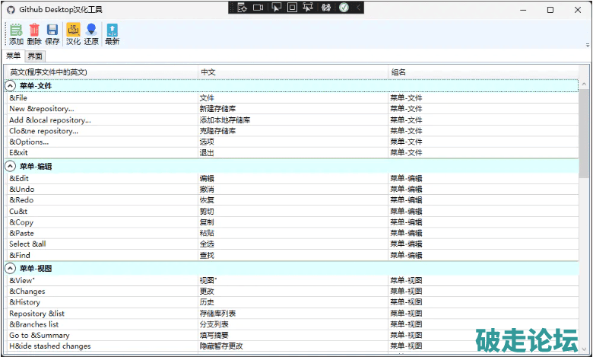Screen dimensions: 593x357
Task: Click the binoculars icon in the floating debug bar
Action: click(326, 8)
